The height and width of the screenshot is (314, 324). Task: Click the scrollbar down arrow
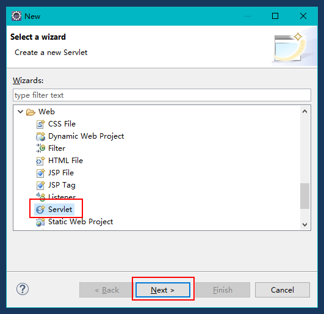coord(304,225)
